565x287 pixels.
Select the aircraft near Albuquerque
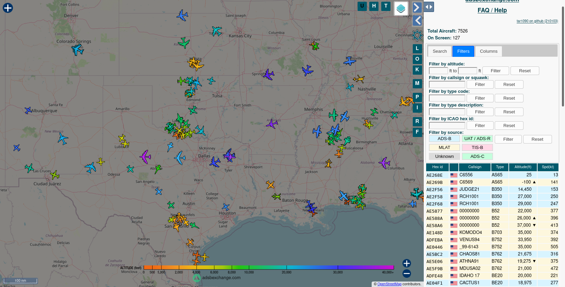28,110
